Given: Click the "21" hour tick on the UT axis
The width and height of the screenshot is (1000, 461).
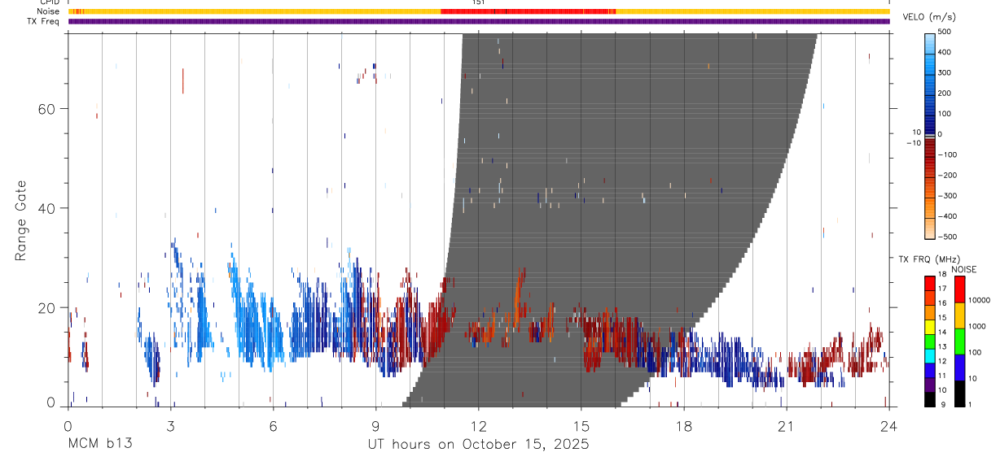Looking at the screenshot, I should [x=786, y=425].
